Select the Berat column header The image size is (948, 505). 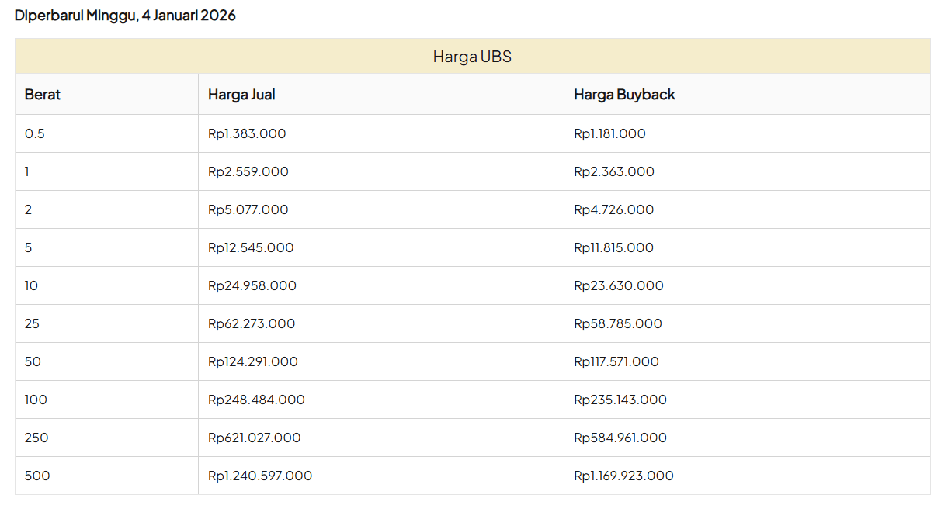coord(42,94)
